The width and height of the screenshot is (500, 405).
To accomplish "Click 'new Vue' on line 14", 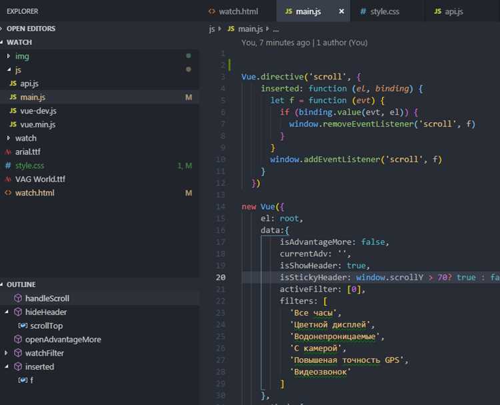I will [x=258, y=207].
